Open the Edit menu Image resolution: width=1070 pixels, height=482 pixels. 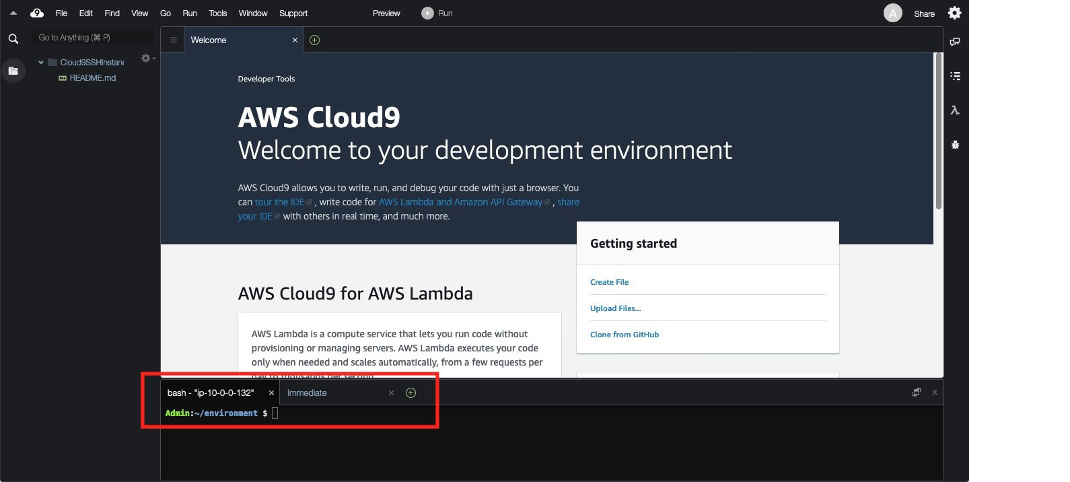(x=86, y=13)
